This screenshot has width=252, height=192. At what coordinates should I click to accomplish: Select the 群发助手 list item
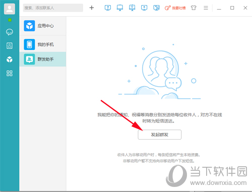43,59
